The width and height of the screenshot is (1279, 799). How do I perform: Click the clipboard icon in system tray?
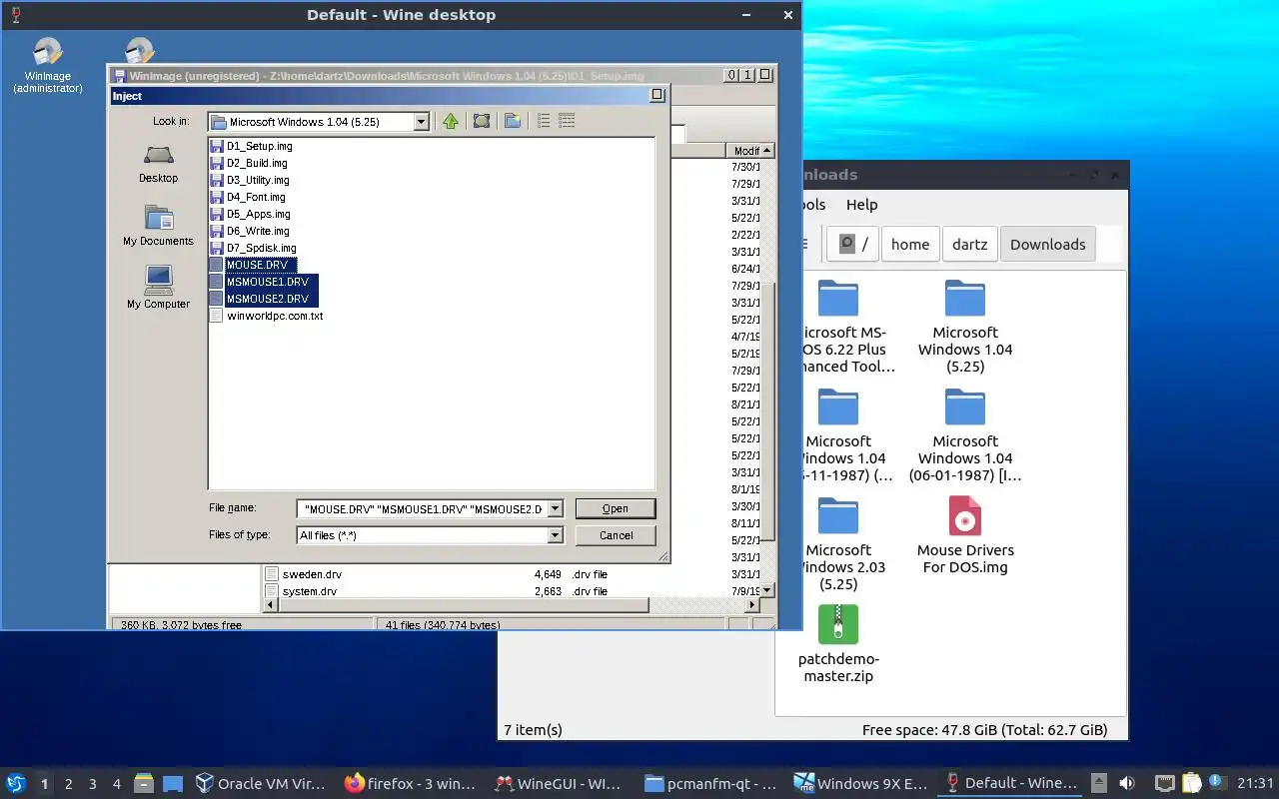pyautogui.click(x=1191, y=783)
